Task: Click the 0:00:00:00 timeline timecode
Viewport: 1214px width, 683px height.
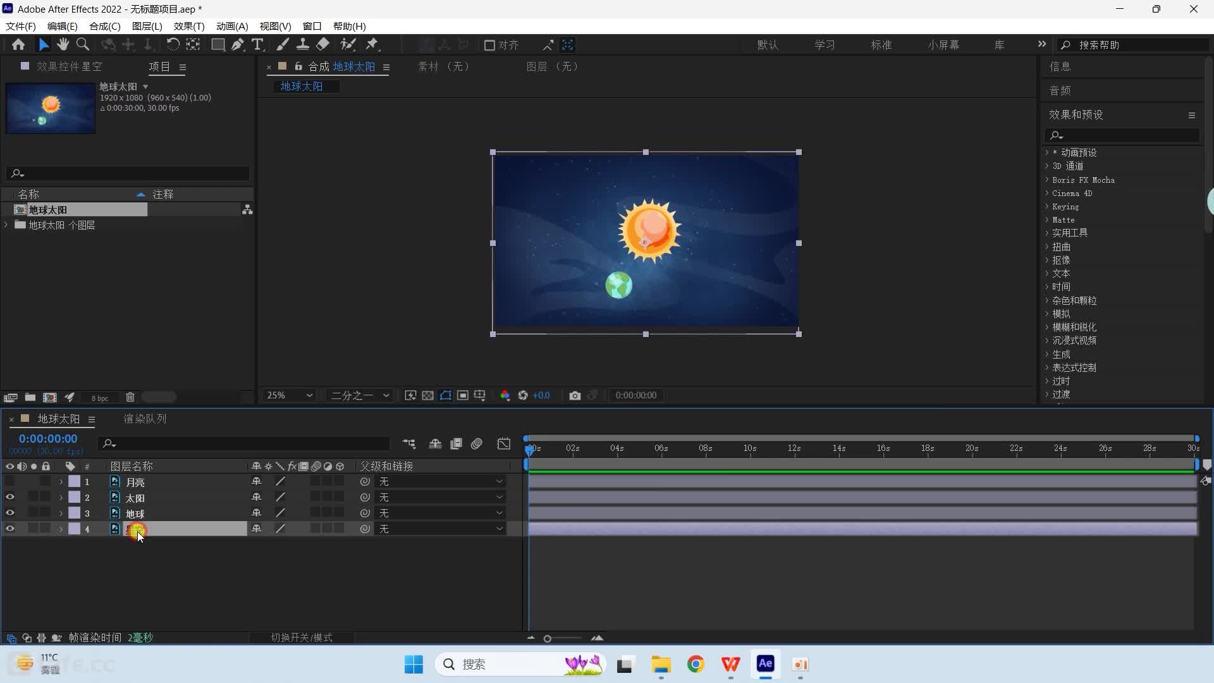Action: click(x=48, y=438)
